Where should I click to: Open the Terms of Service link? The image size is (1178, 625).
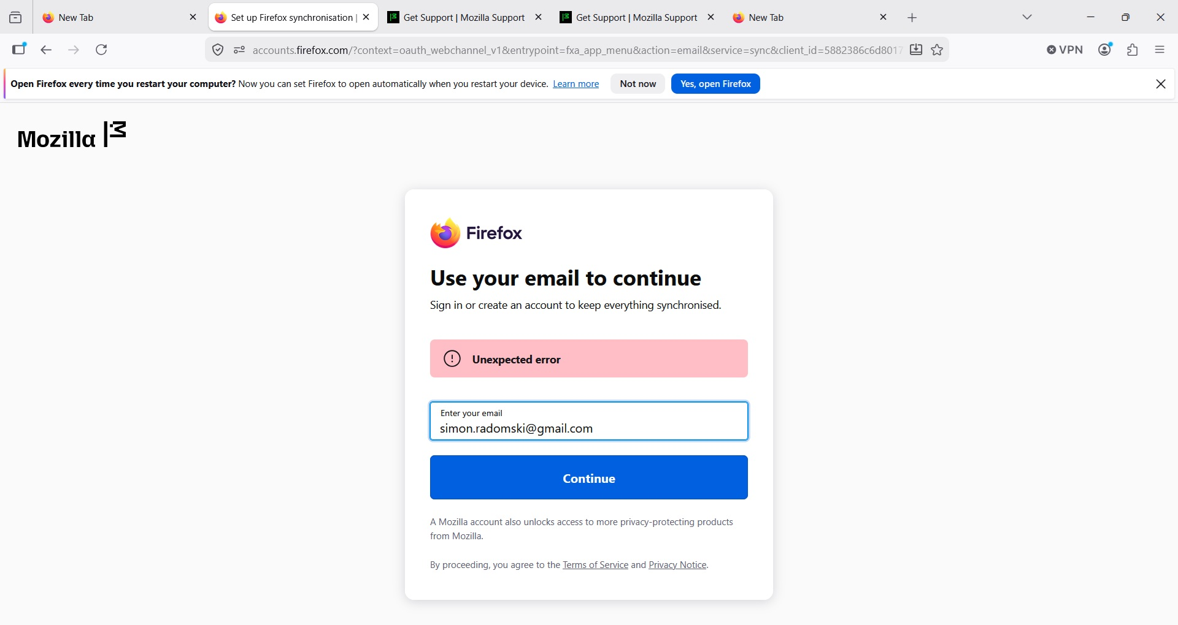(x=595, y=565)
